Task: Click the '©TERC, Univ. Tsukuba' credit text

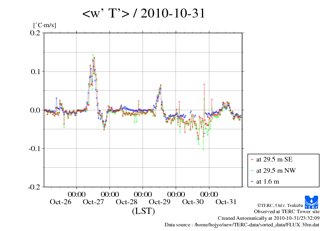Action: (x=280, y=205)
